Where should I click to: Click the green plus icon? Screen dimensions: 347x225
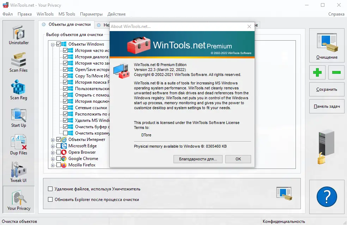point(317,73)
